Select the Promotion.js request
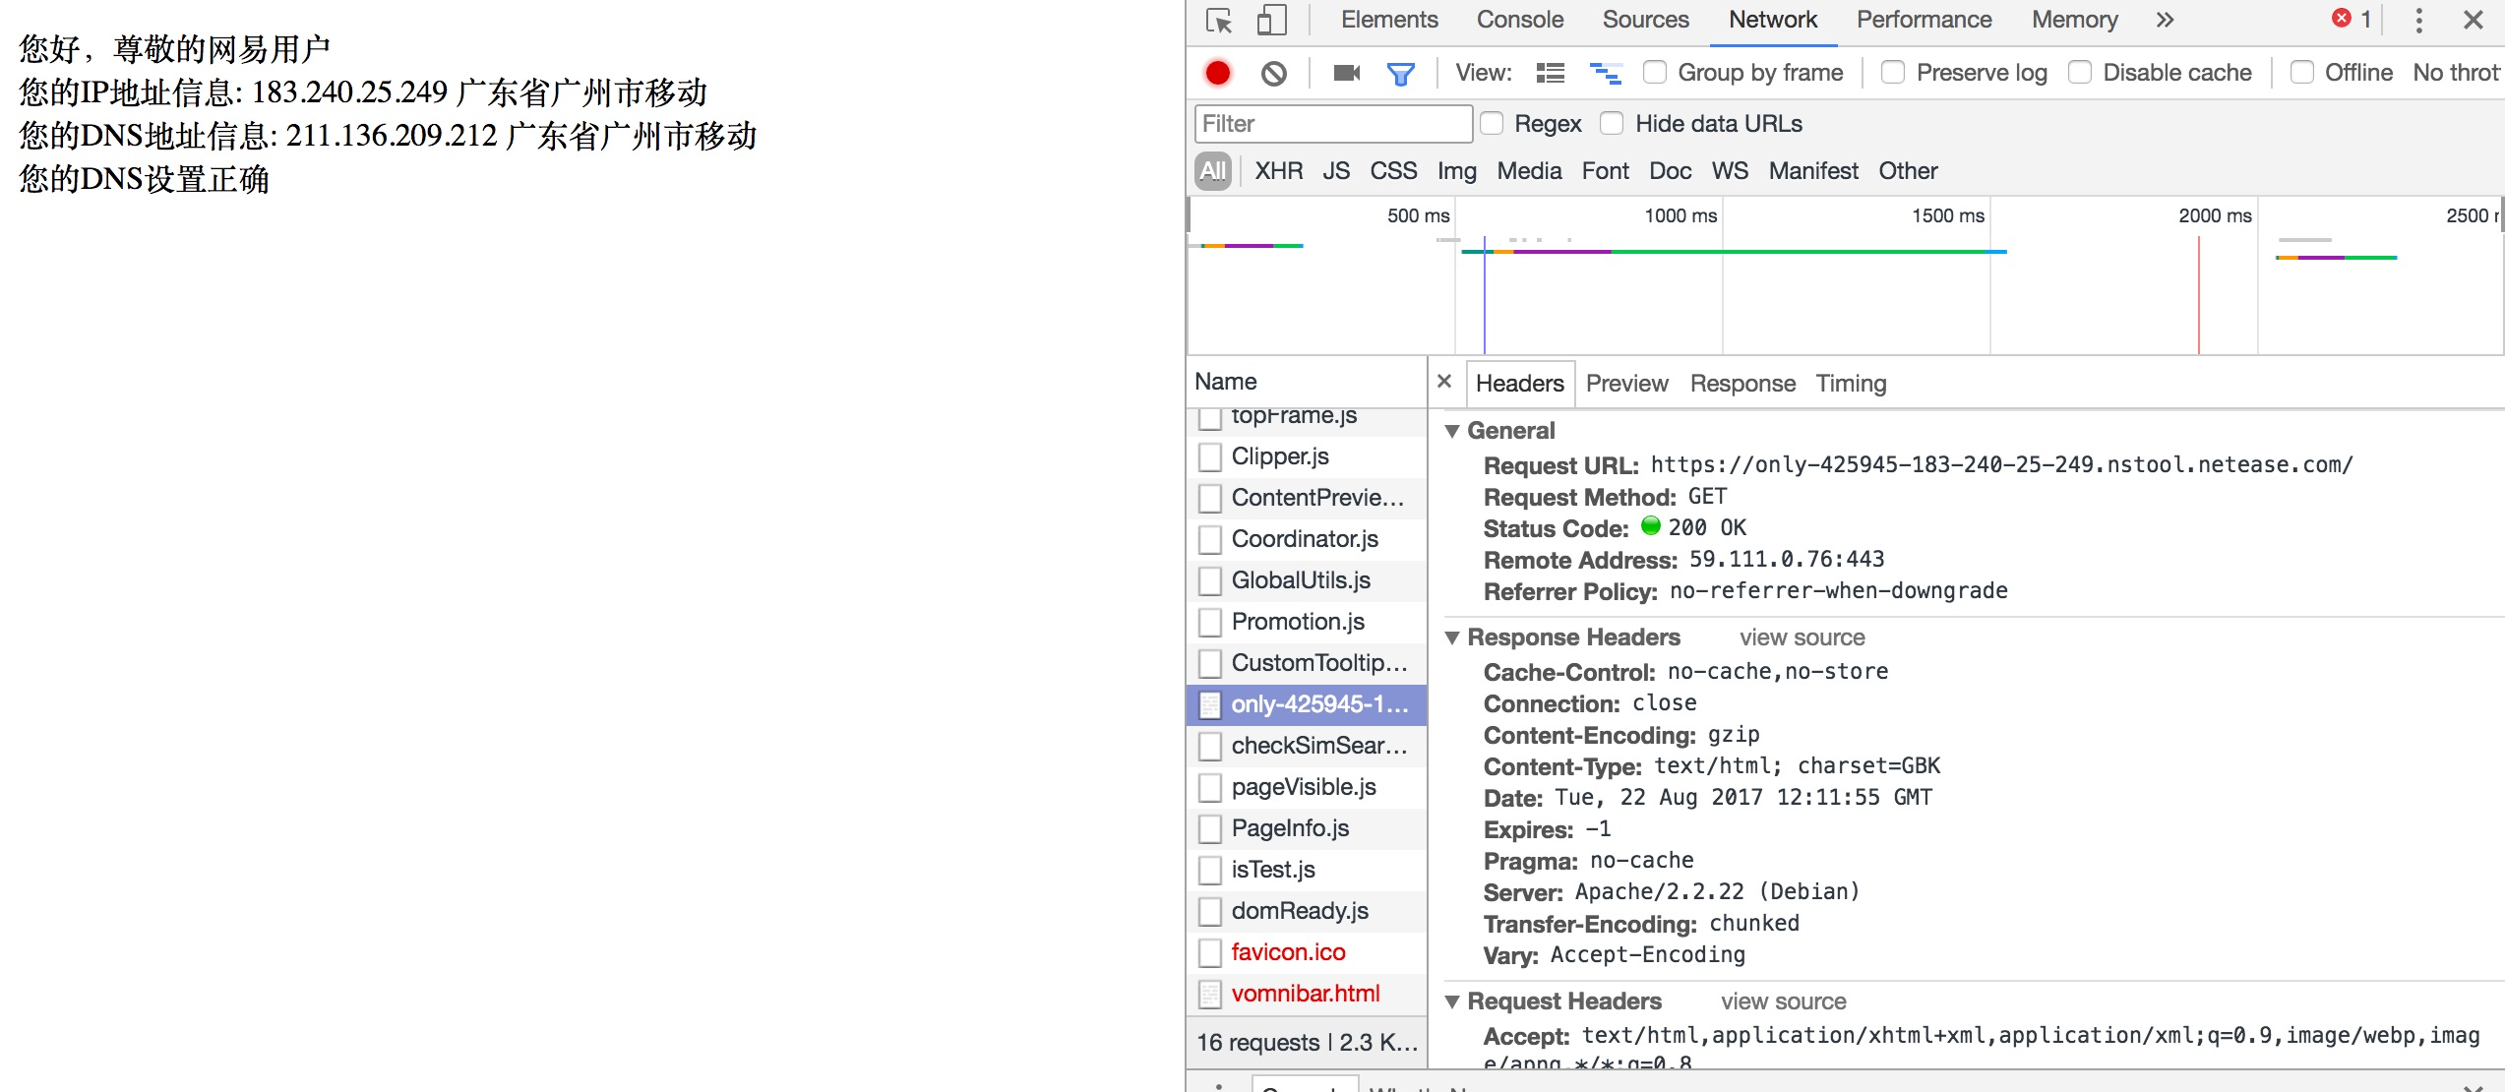The image size is (2505, 1092). coord(1307,622)
